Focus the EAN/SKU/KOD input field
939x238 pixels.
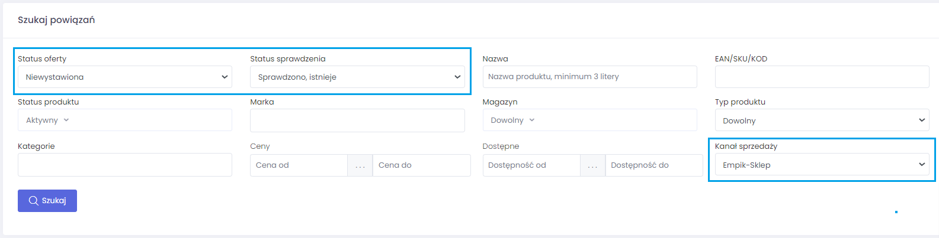822,77
